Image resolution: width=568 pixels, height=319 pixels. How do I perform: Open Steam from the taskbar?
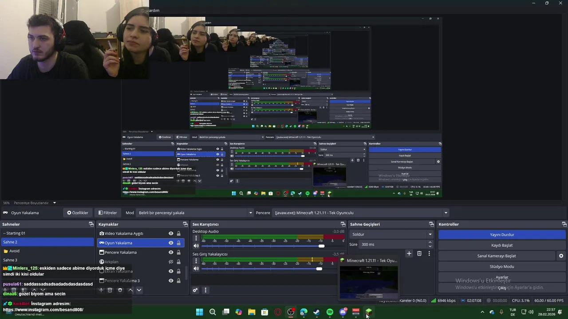click(x=316, y=312)
